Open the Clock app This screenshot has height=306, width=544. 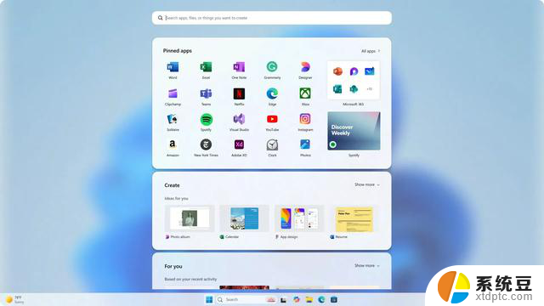(272, 145)
